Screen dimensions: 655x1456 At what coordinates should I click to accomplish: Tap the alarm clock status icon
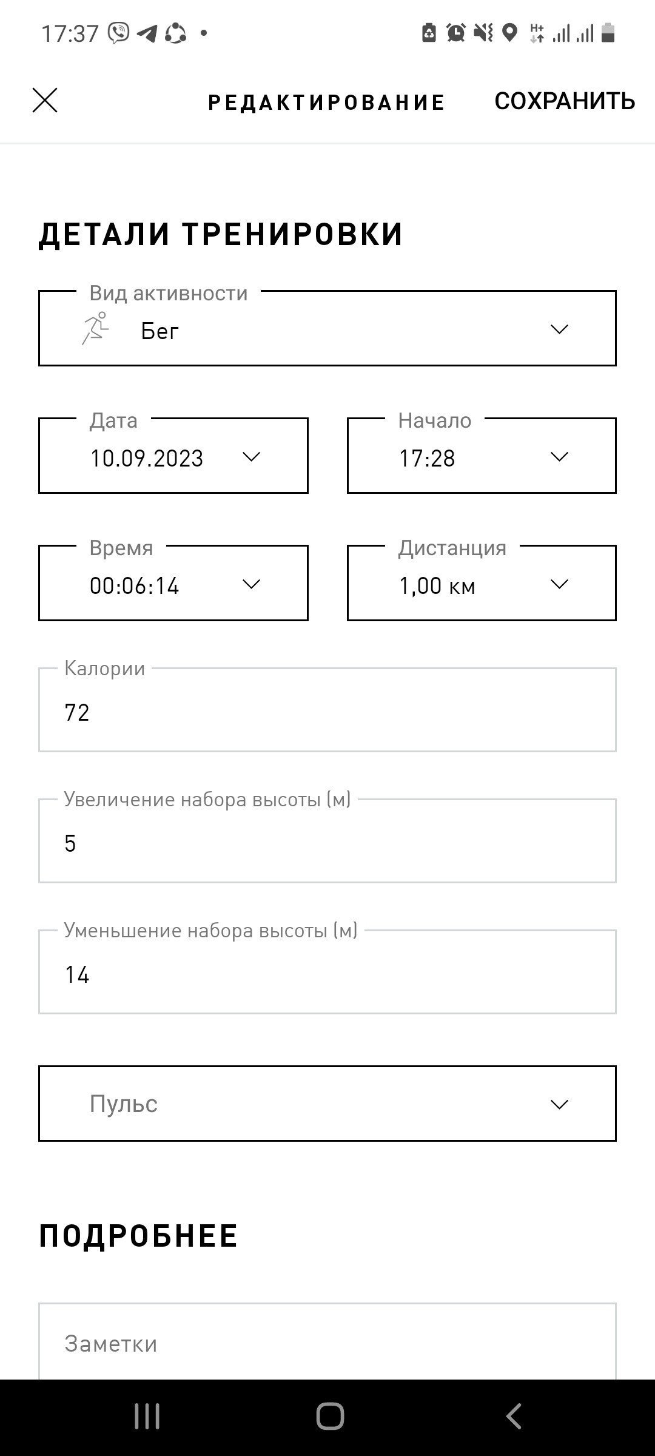coord(456,33)
